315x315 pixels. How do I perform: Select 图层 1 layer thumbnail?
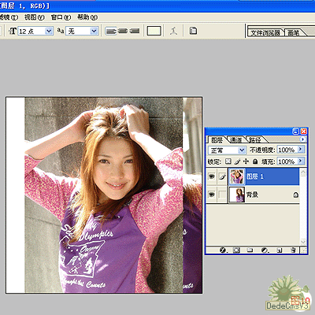tap(237, 176)
